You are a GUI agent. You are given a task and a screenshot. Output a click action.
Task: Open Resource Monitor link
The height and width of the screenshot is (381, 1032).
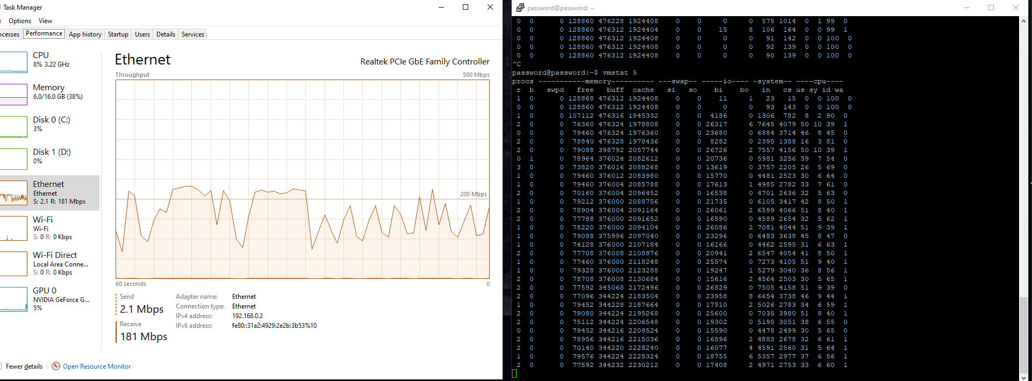[97, 366]
